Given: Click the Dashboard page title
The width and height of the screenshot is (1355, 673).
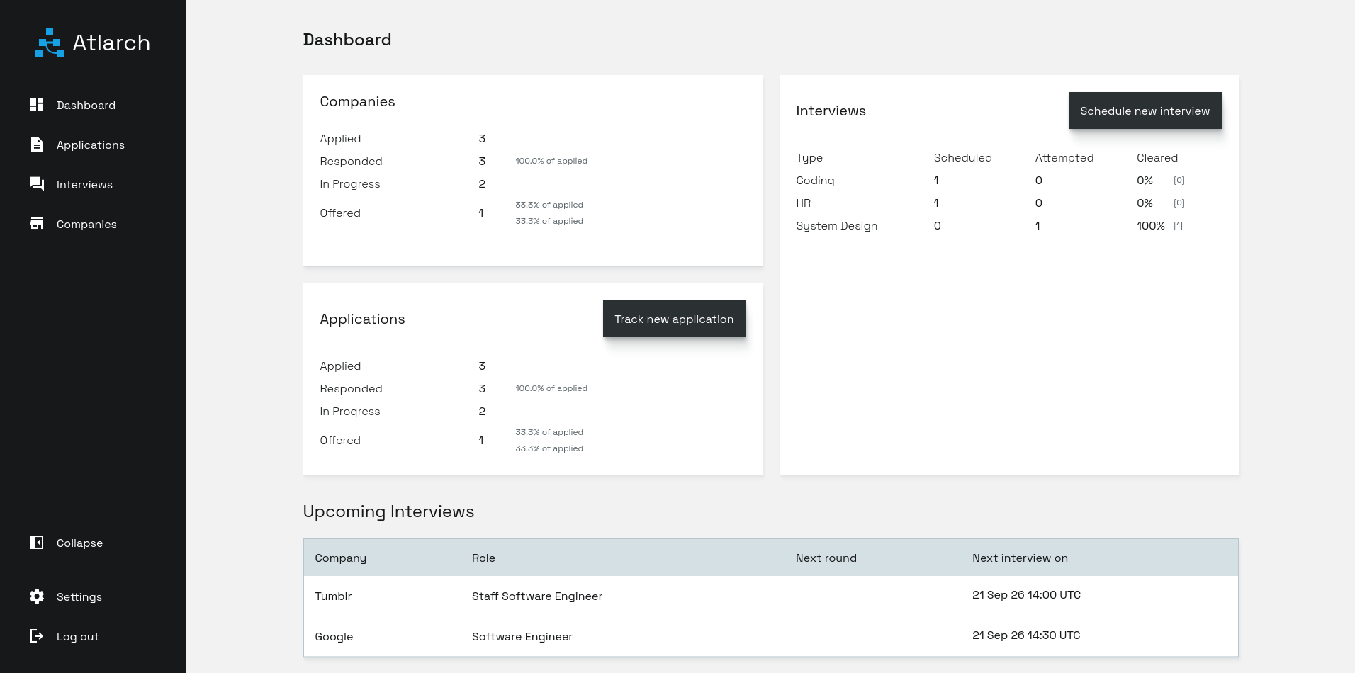Looking at the screenshot, I should pos(347,40).
